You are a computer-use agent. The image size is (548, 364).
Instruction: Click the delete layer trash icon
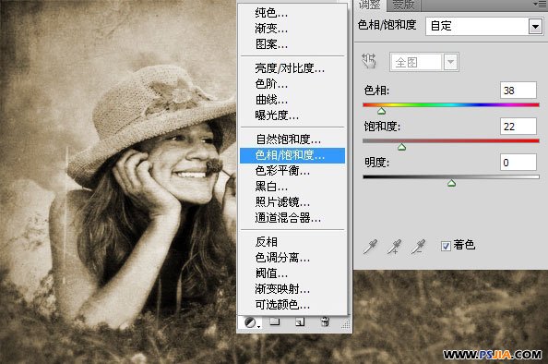click(325, 322)
